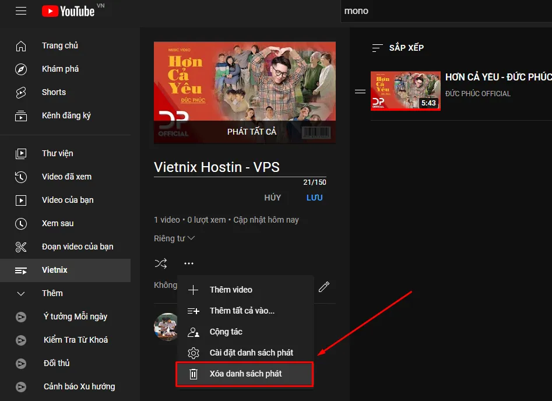Image resolution: width=552 pixels, height=401 pixels.
Task: Go to Shorts label
Action: click(54, 92)
